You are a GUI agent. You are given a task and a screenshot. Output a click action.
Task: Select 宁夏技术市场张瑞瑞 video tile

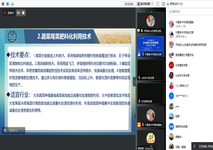click(151, 117)
